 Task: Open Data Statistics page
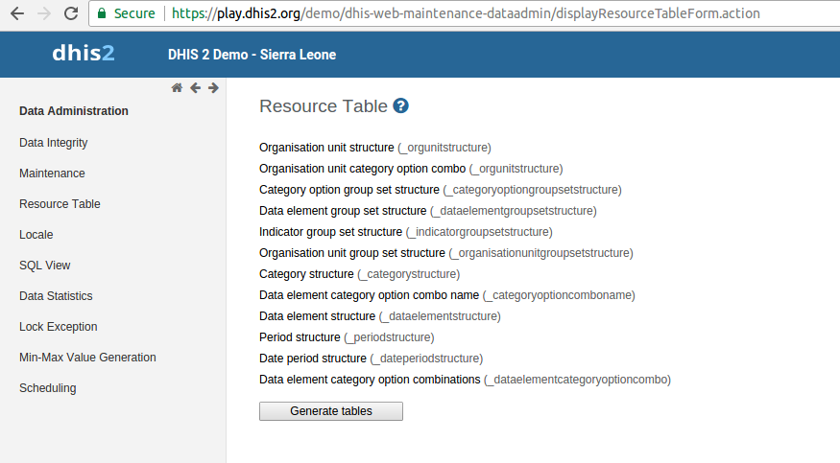[x=56, y=296]
